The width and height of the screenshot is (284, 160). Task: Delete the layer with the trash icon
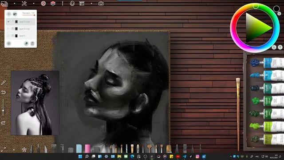(32, 44)
